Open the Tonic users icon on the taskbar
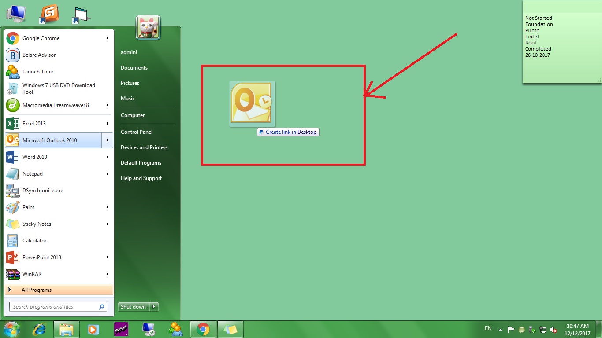Viewport: 602px width, 338px height. point(175,329)
